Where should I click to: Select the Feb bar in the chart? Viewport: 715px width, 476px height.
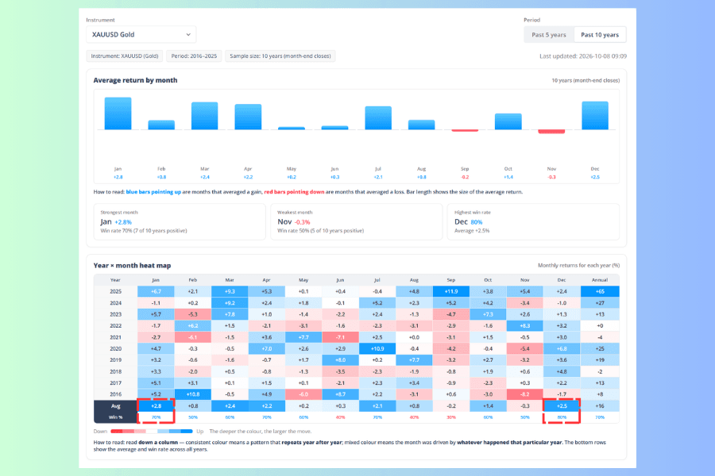point(161,125)
